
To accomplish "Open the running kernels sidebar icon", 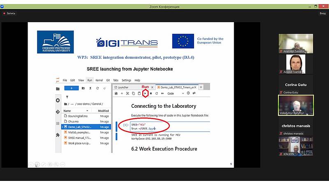I will point(58,100).
